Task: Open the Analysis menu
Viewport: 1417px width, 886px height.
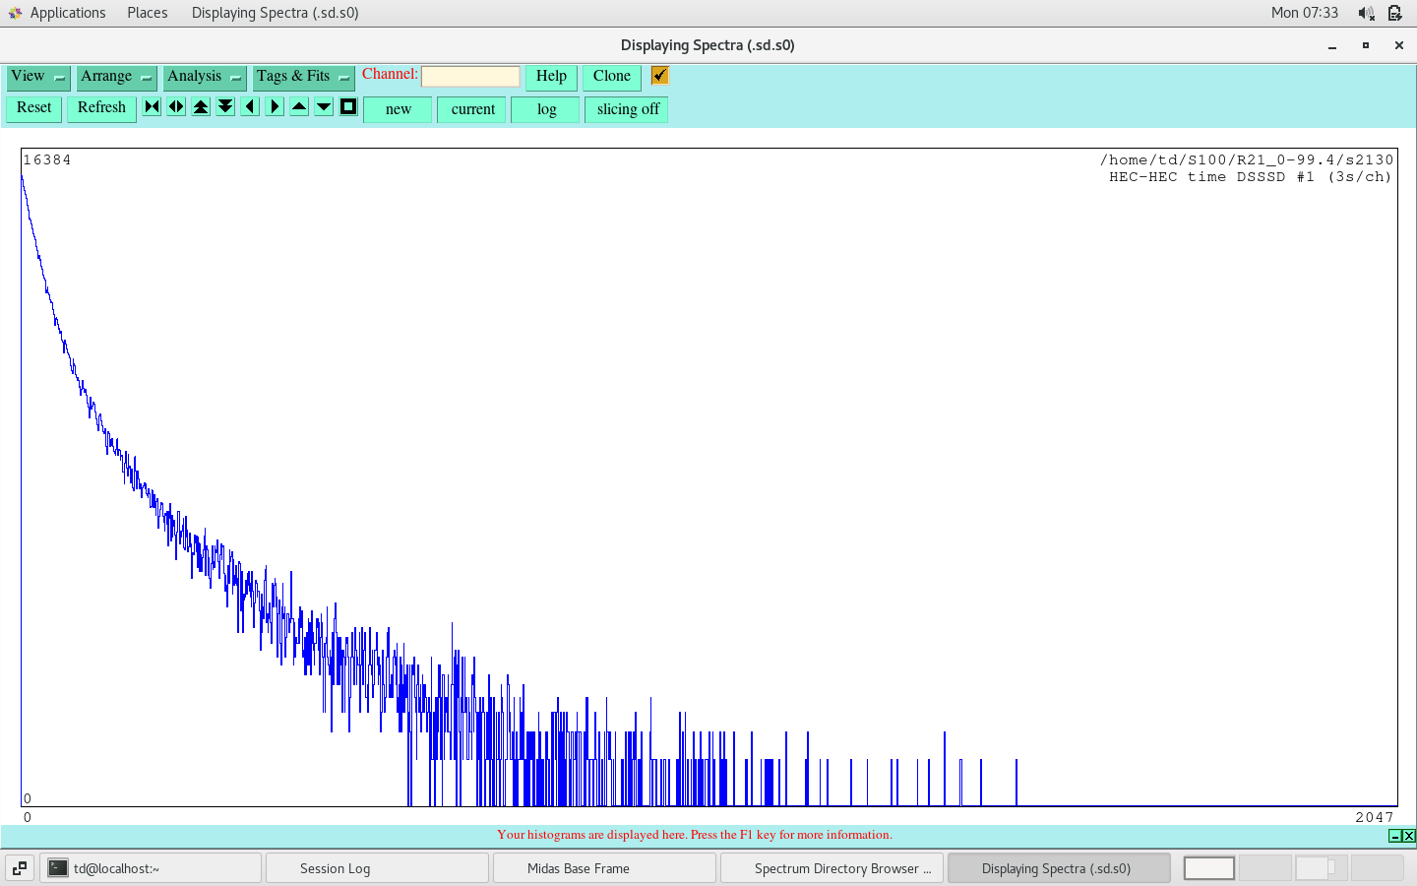Action: 204,76
